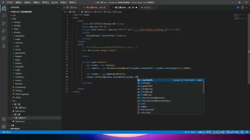Open the 选择(S) menu
250x140 pixels.
click(27, 2)
